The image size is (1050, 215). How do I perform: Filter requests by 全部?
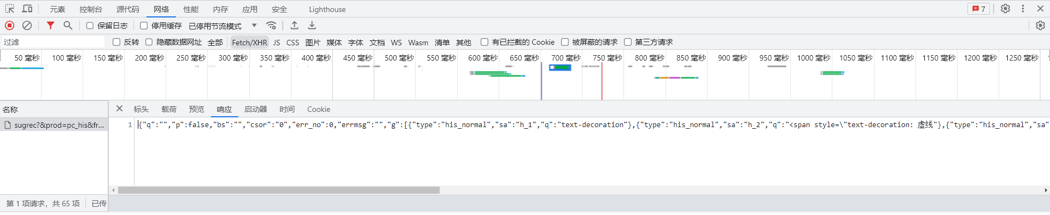coord(215,42)
